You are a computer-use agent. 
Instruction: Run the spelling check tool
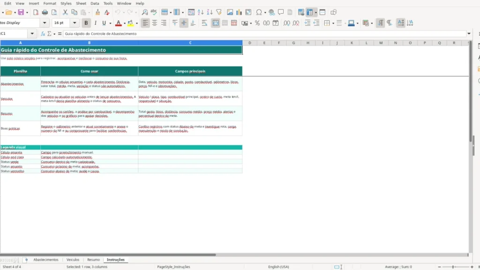(154, 12)
